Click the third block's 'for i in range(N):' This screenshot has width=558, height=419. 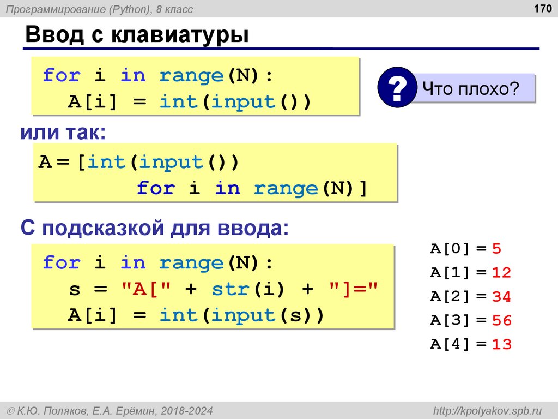[x=157, y=262]
